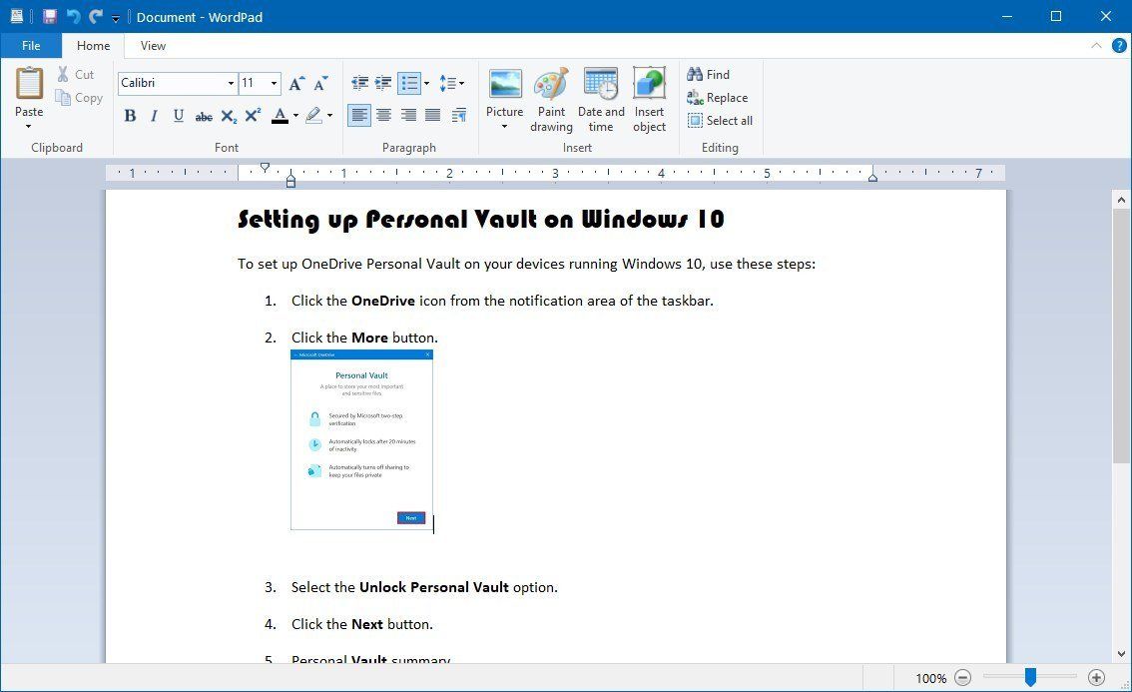Click the Replace icon
The image size is (1132, 692).
coord(718,98)
